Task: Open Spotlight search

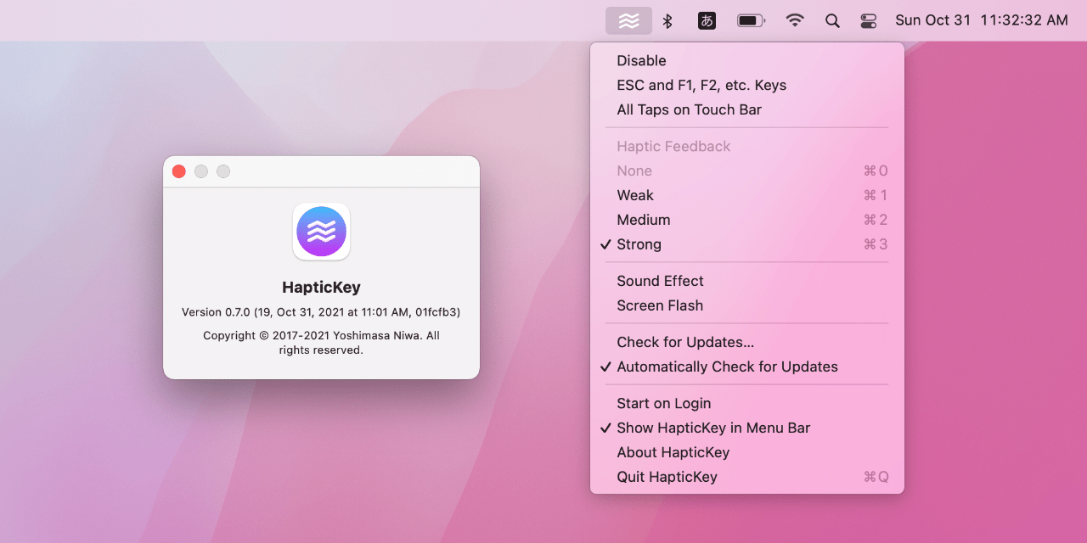Action: (832, 20)
